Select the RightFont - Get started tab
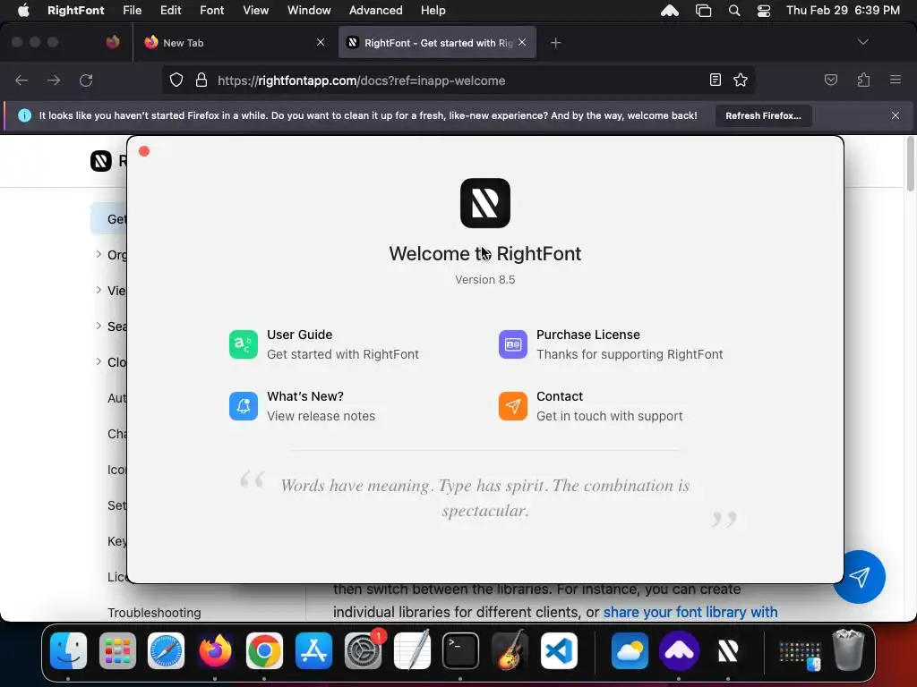The width and height of the screenshot is (917, 687). [437, 43]
